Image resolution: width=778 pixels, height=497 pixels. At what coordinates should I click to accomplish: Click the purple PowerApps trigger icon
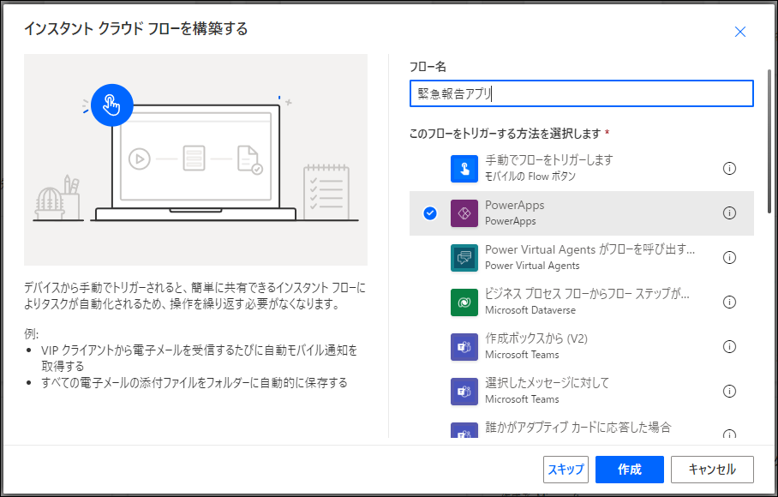click(x=464, y=213)
